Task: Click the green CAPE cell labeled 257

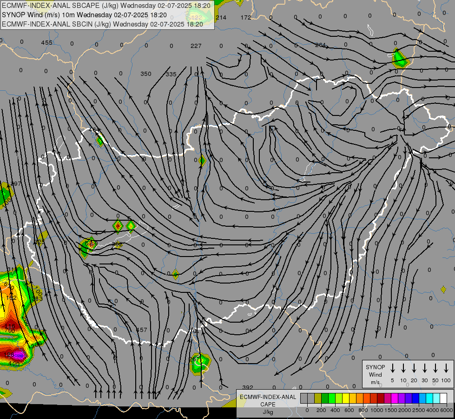Action: point(200,363)
